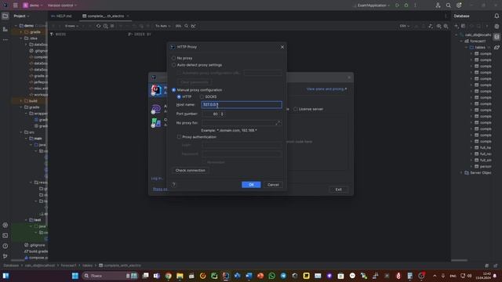
Task: Click the Check connection button
Action: coord(190,171)
